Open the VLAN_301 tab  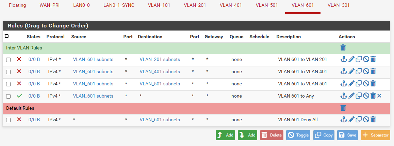(x=338, y=5)
